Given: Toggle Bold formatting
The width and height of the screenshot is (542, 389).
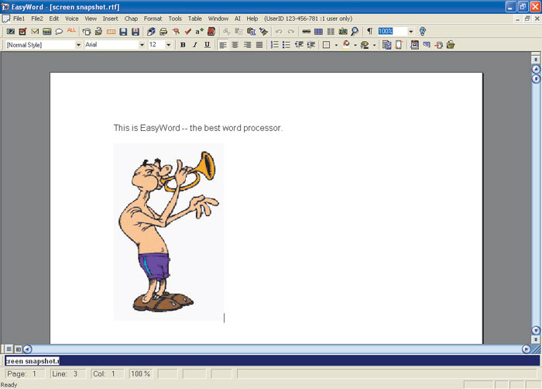Looking at the screenshot, I should tap(183, 45).
